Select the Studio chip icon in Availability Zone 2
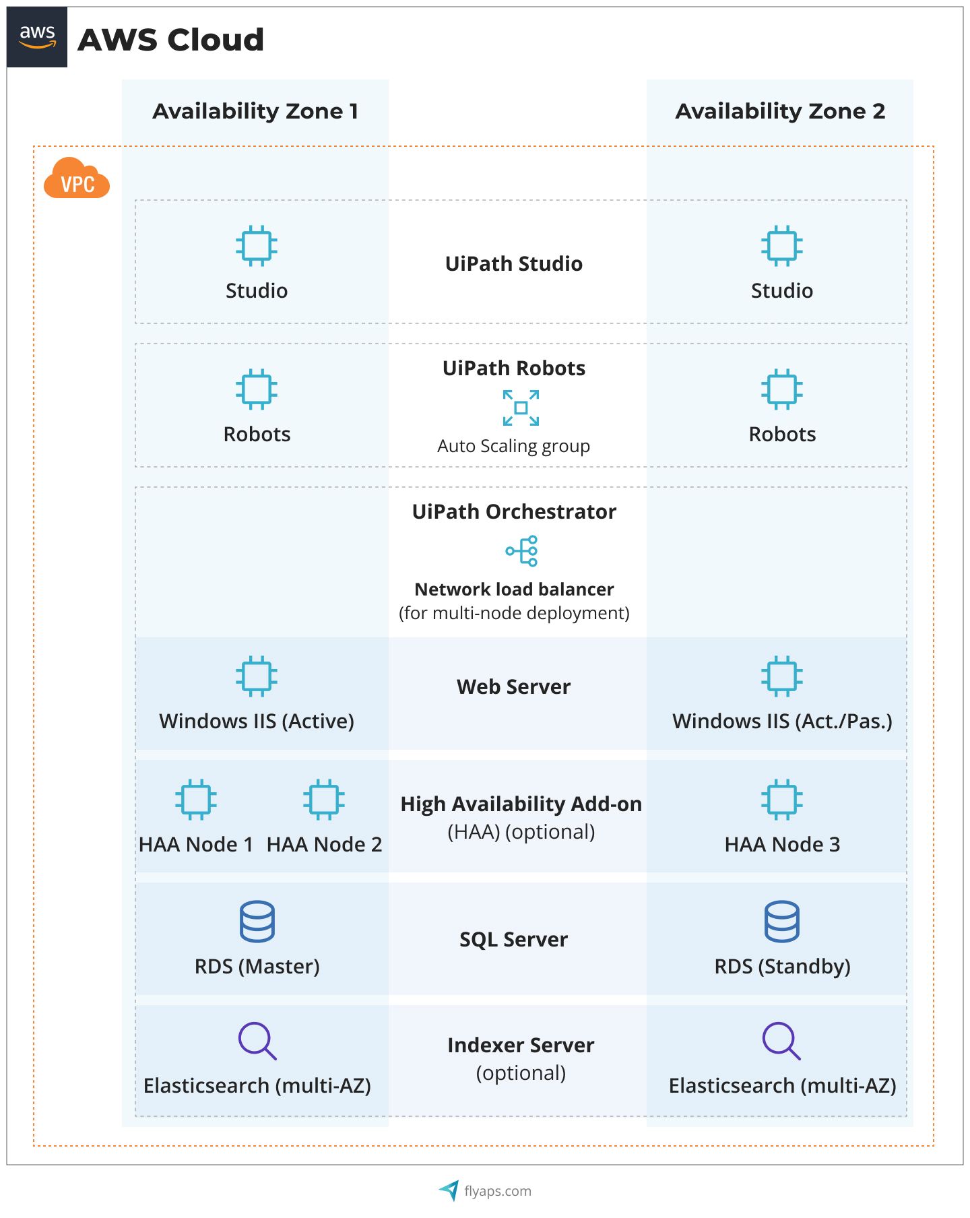This screenshot has width=970, height=1218. [x=782, y=245]
